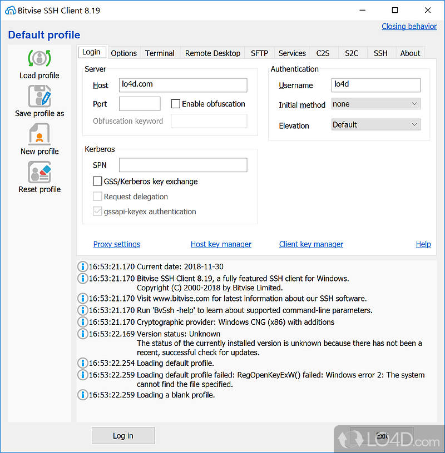Click info icon beside Current date log entry
Screen dimensions: 445x453
83,266
